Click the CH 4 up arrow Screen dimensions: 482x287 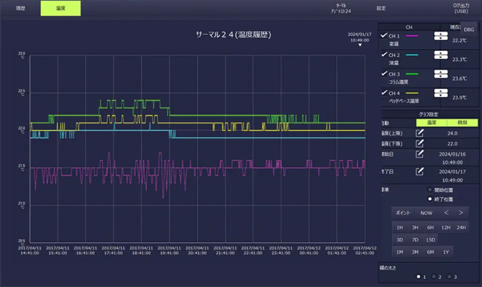(441, 91)
